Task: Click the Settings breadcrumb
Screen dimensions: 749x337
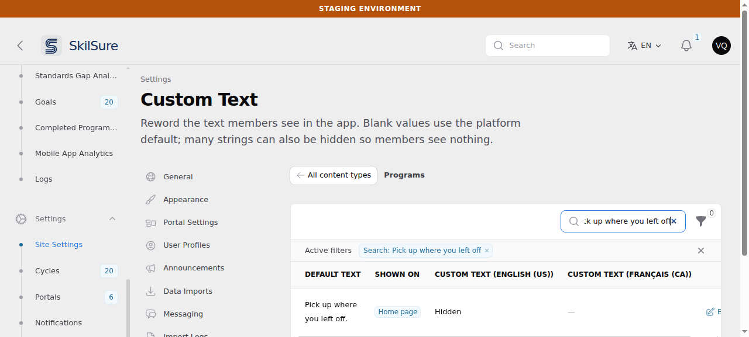Action: 156,79
